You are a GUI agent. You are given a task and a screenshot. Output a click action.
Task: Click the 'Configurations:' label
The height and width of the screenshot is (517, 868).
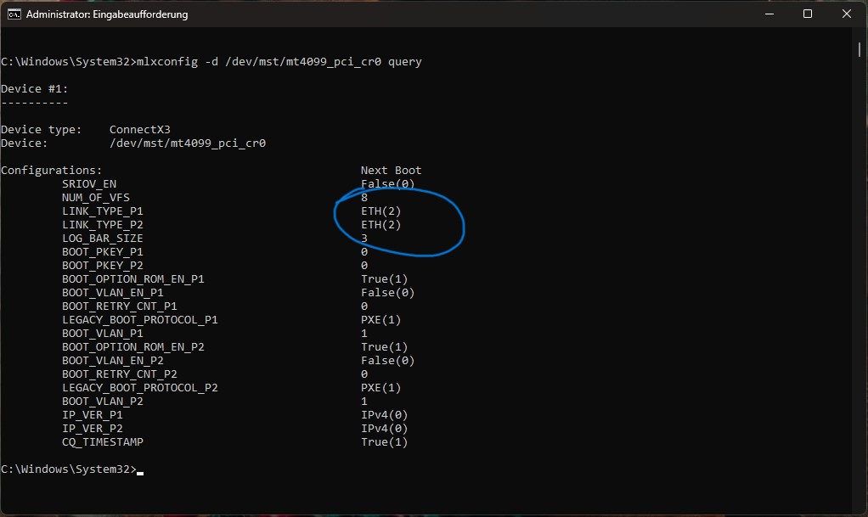click(x=52, y=170)
